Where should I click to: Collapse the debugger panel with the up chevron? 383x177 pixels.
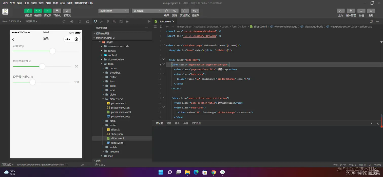coord(371,124)
